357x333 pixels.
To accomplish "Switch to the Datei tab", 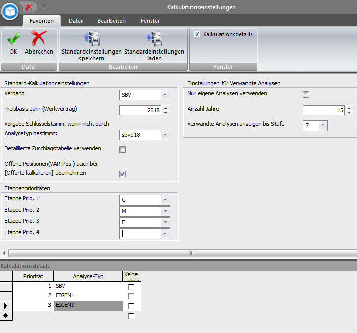I will click(x=76, y=21).
